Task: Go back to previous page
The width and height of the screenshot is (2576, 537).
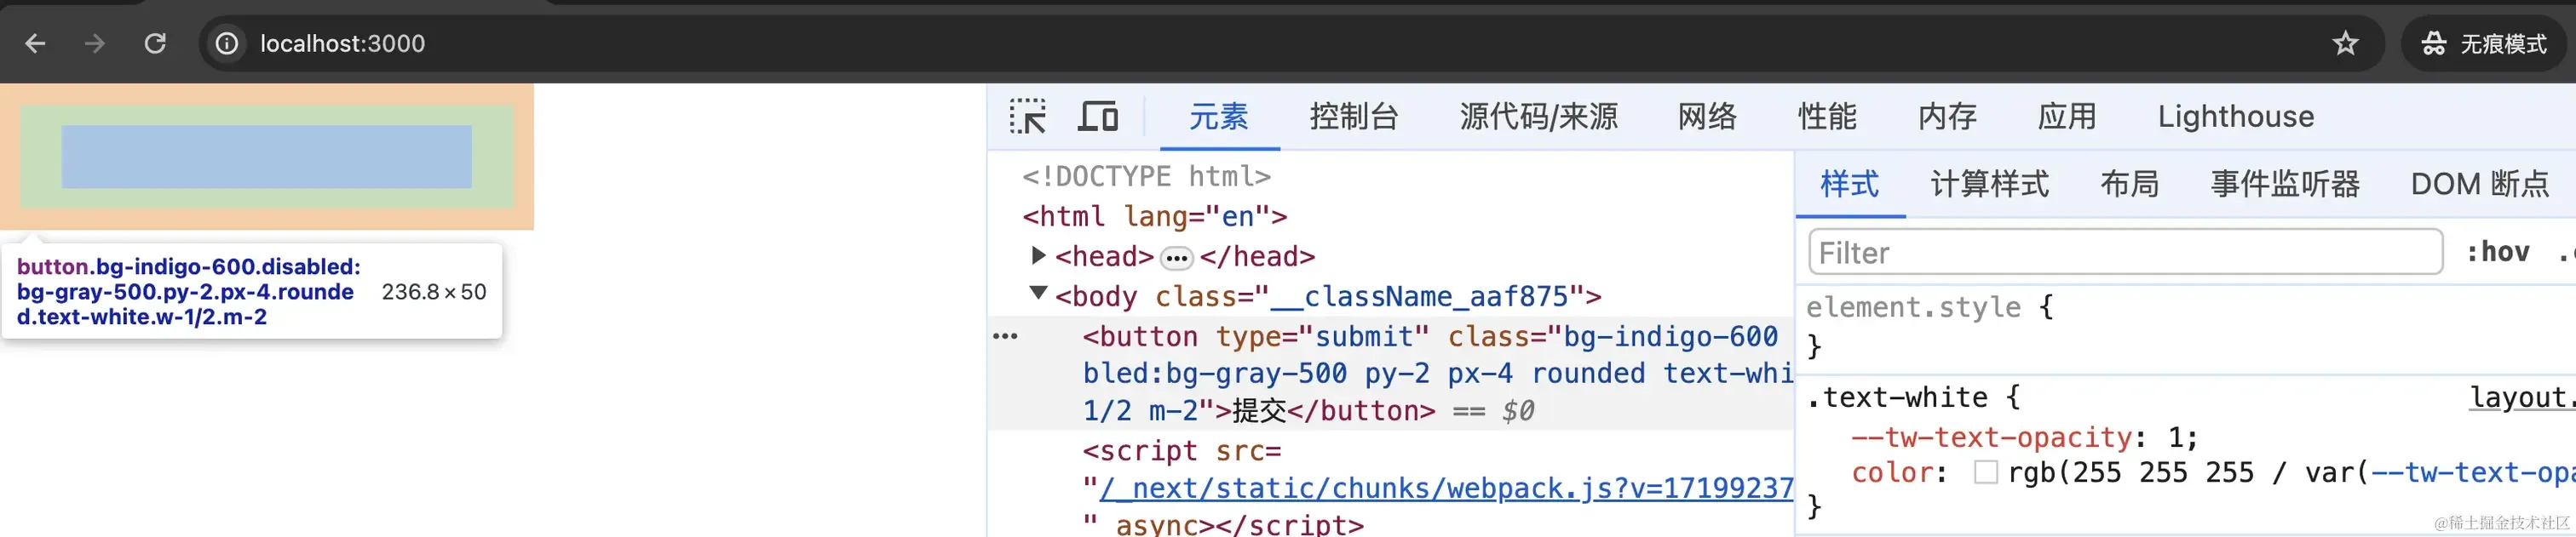Action: pyautogui.click(x=35, y=43)
